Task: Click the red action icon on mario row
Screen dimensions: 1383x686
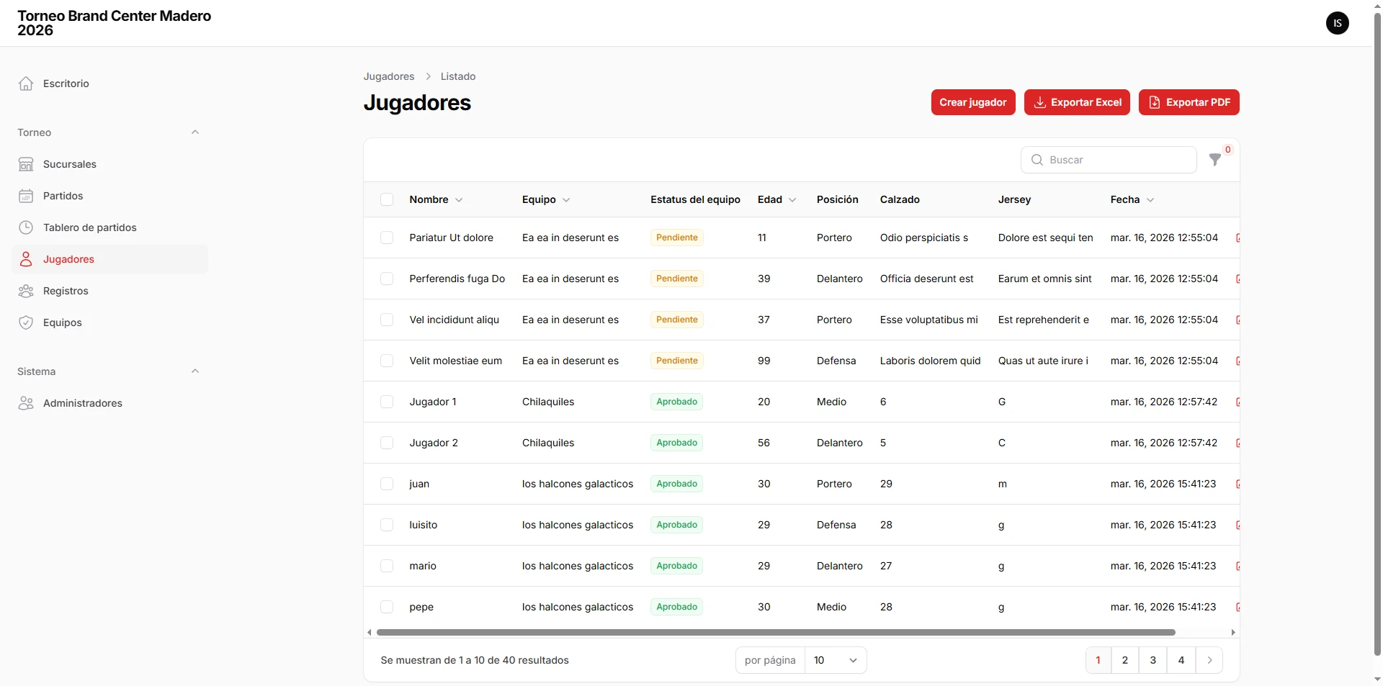Action: 1237,566
